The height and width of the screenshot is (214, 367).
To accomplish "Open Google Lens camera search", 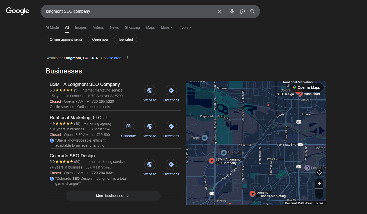I will pyautogui.click(x=242, y=11).
